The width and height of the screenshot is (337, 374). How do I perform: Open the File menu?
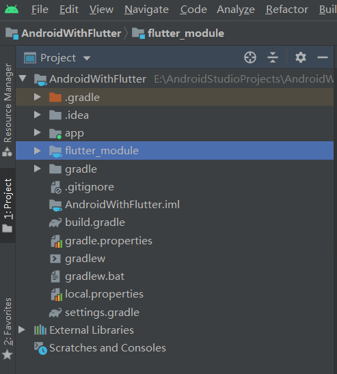coord(40,10)
